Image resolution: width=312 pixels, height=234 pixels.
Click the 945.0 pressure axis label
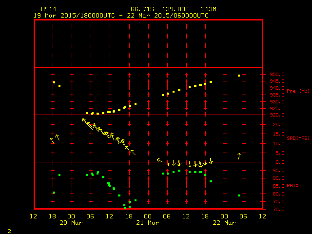coord(277,81)
